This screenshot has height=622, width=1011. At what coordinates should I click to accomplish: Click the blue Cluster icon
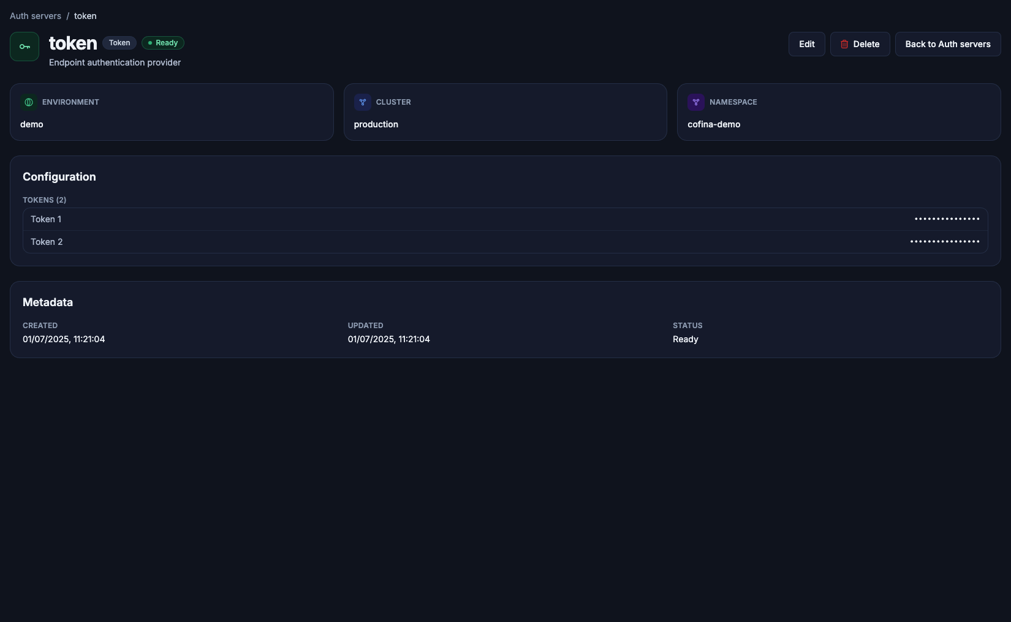click(362, 102)
